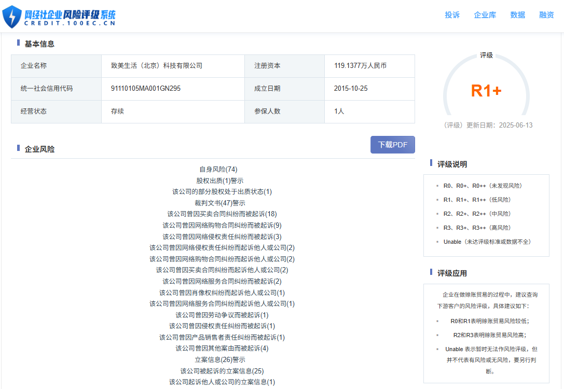Select the 融资 navigation item
564x389 pixels.
point(546,15)
